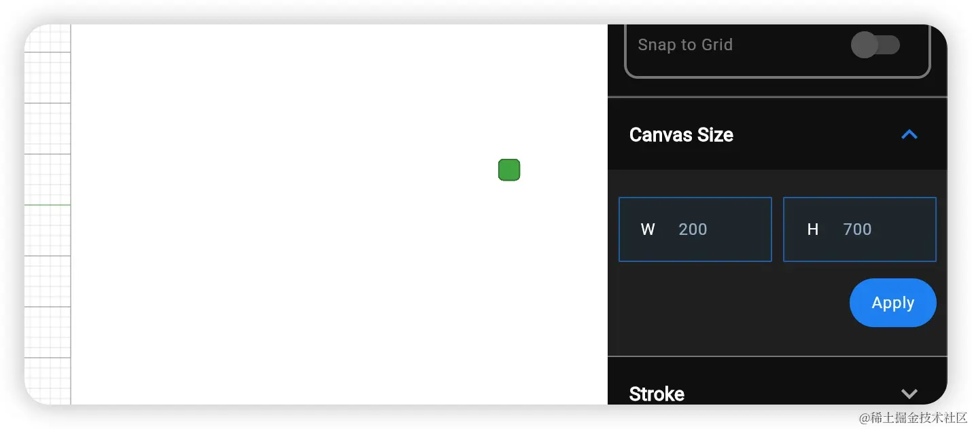972x429 pixels.
Task: Open the Stroke section by its title
Action: (x=657, y=394)
